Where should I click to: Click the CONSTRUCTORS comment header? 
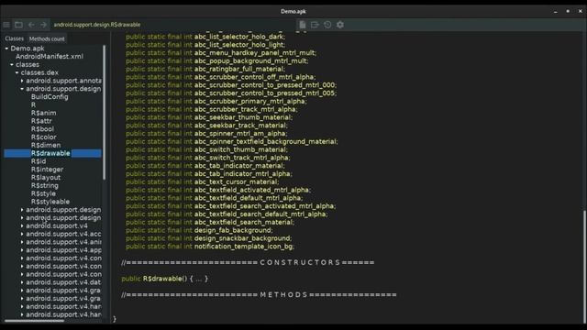coord(248,262)
